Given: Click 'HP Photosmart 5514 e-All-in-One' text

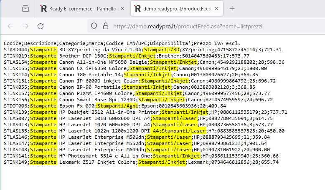Looking at the screenshot, I should (x=105, y=156).
